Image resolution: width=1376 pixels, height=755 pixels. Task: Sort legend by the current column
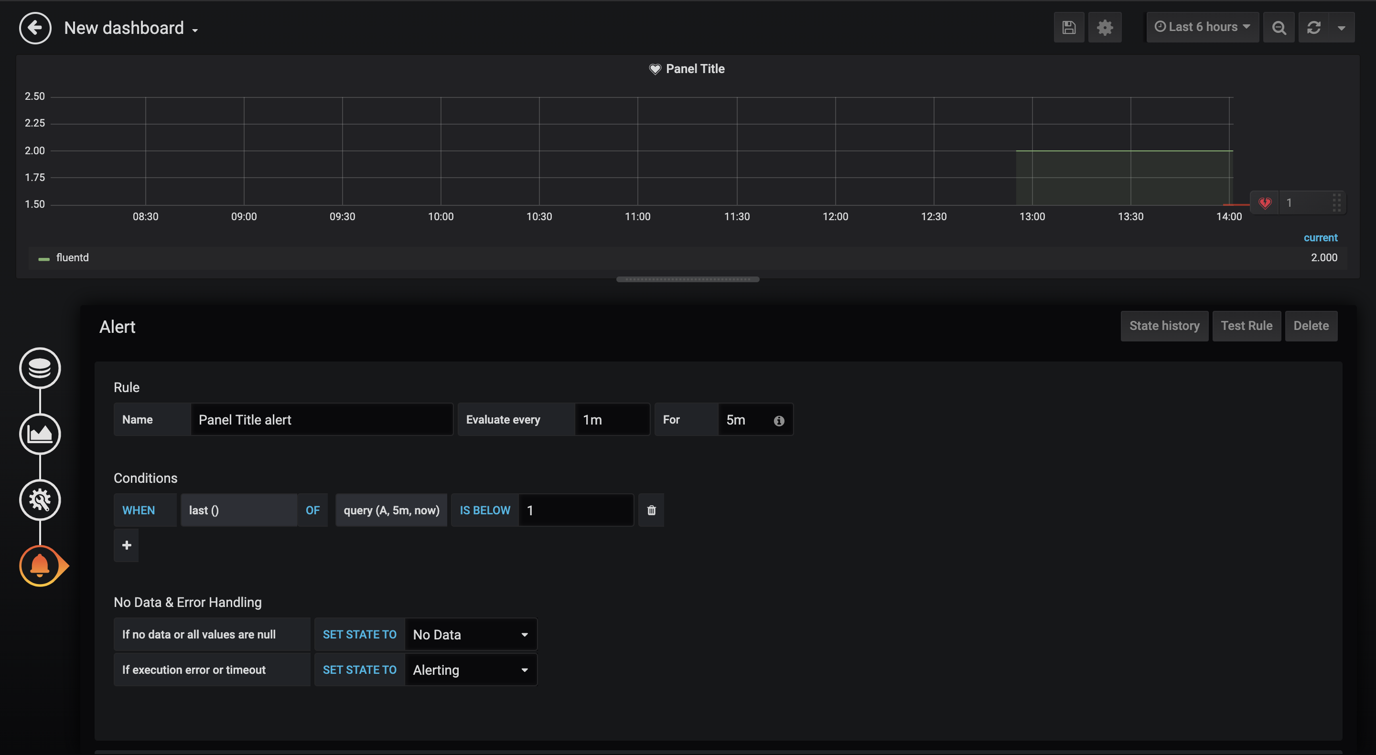tap(1321, 238)
